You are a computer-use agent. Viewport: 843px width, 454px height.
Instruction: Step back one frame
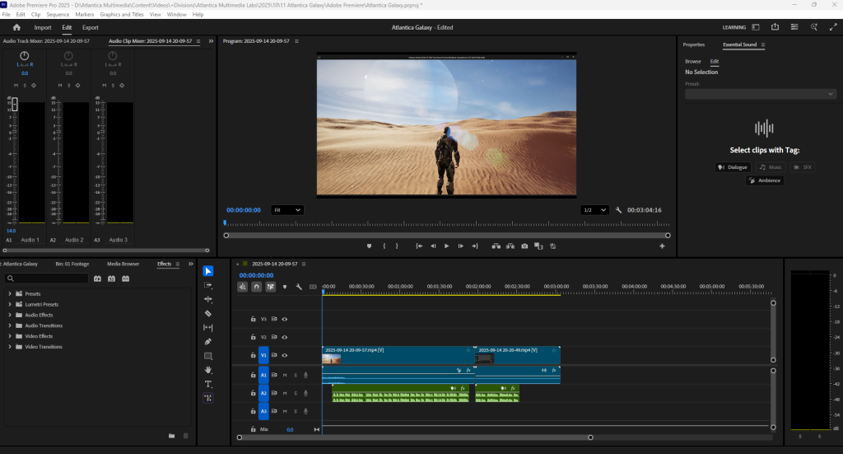[x=433, y=246]
